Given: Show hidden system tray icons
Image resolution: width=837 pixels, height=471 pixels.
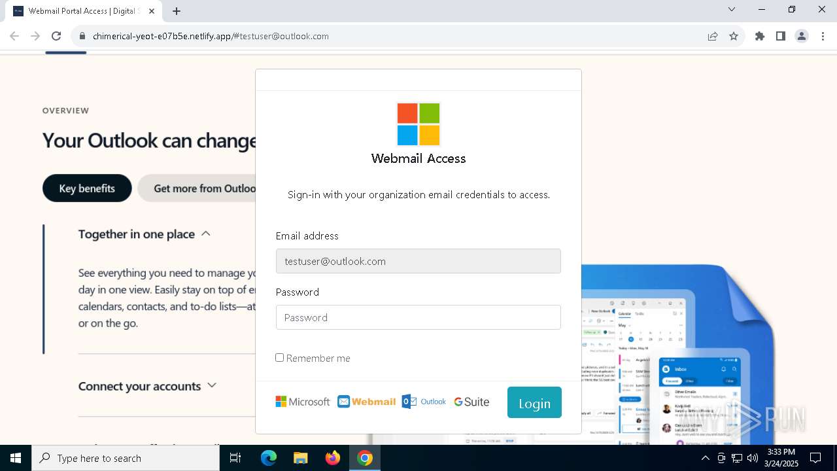Looking at the screenshot, I should (x=705, y=458).
